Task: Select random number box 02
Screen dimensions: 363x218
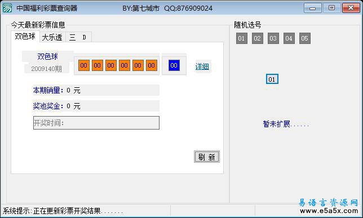Action: (x=258, y=38)
